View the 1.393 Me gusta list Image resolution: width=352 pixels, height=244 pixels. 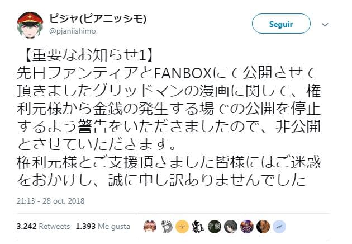click(103, 226)
